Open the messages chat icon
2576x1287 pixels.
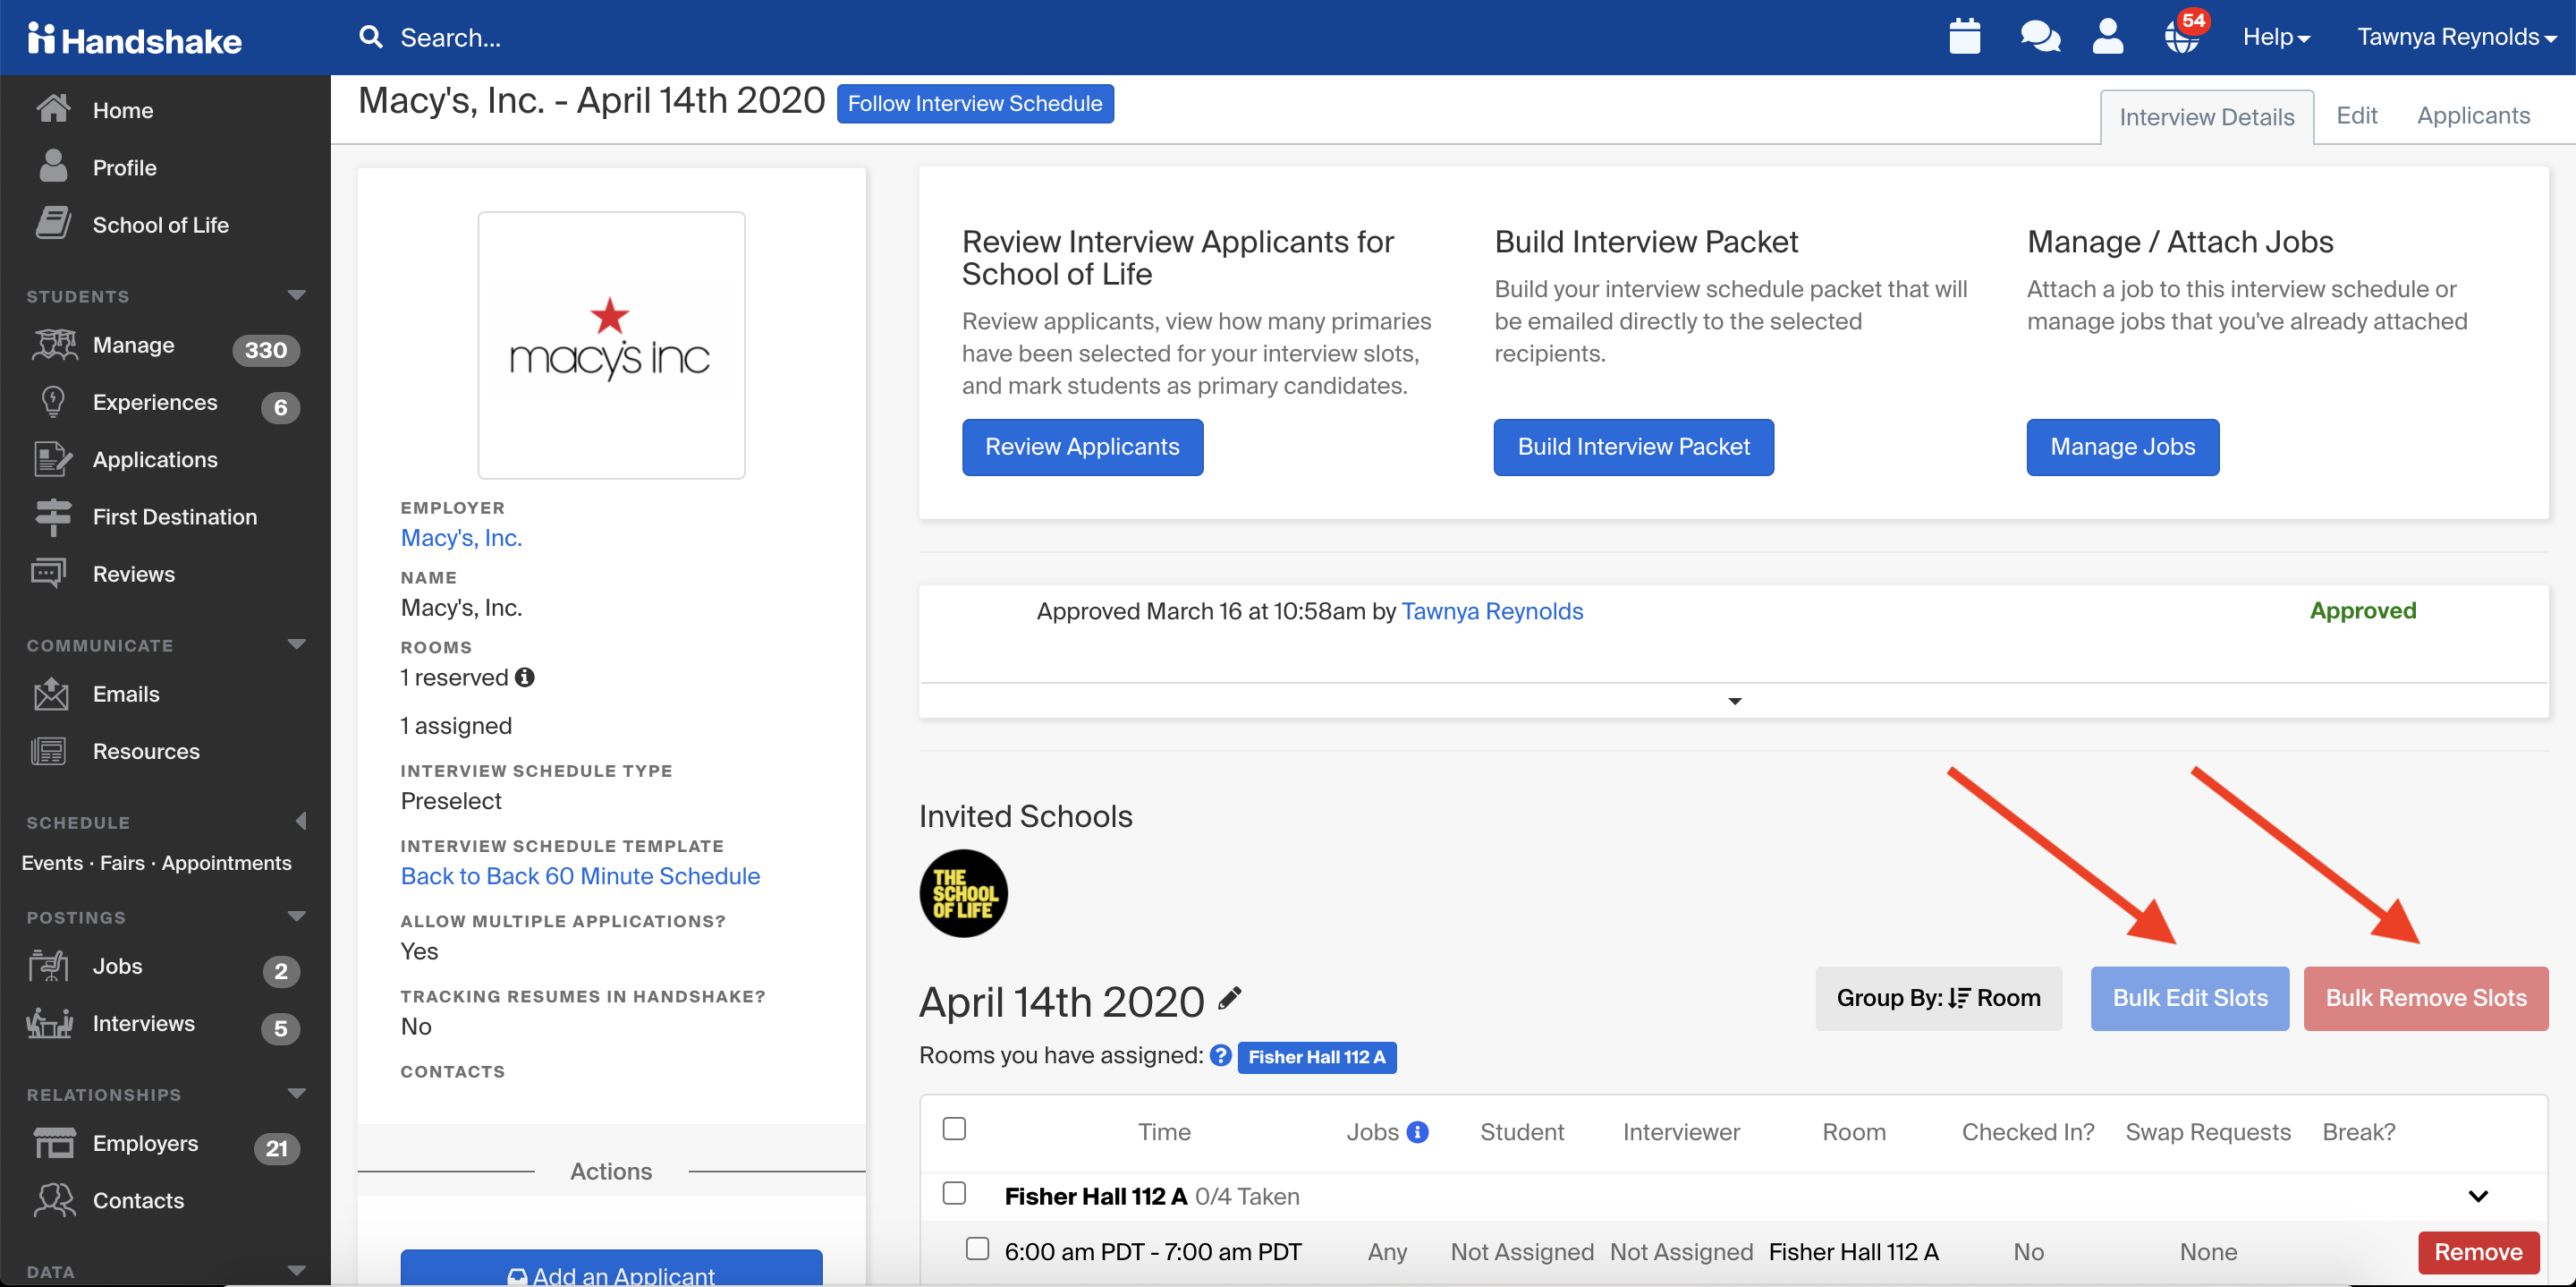coord(2039,37)
